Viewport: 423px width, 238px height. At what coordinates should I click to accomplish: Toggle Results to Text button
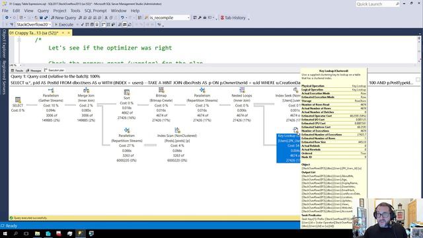pyautogui.click(x=120, y=24)
